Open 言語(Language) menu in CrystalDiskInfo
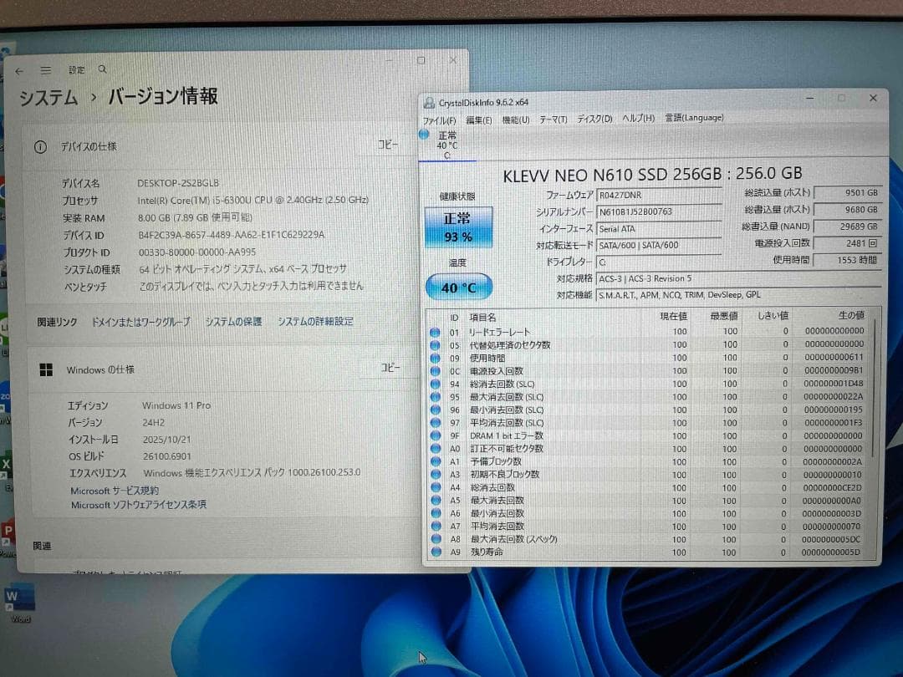 tap(694, 118)
